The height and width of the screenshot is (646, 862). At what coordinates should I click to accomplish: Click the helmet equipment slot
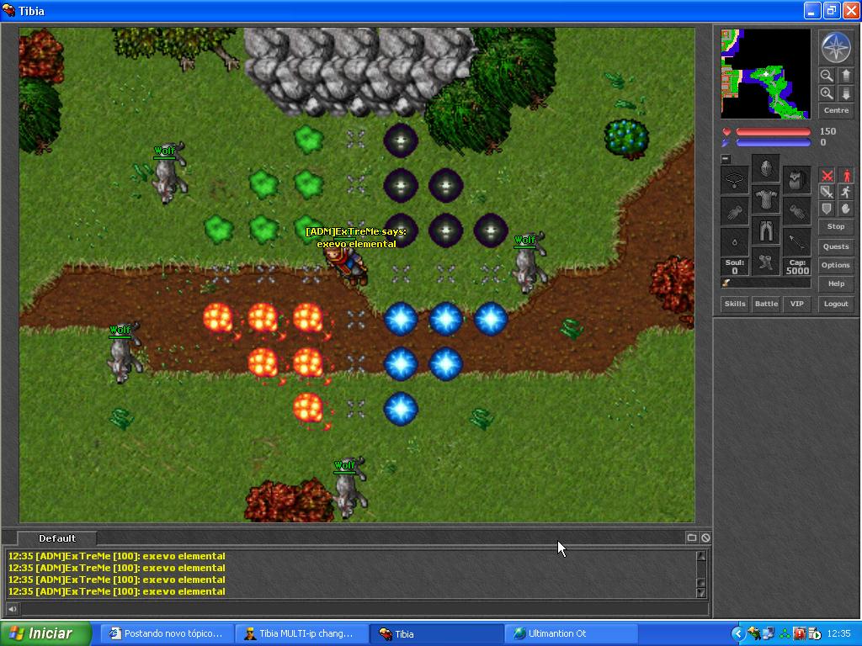[766, 167]
